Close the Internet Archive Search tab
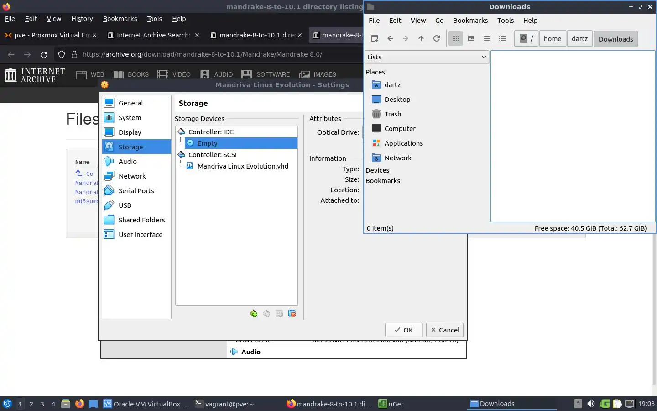 coord(197,35)
